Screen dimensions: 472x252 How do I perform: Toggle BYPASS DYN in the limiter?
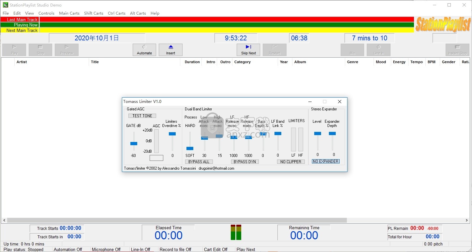(245, 162)
